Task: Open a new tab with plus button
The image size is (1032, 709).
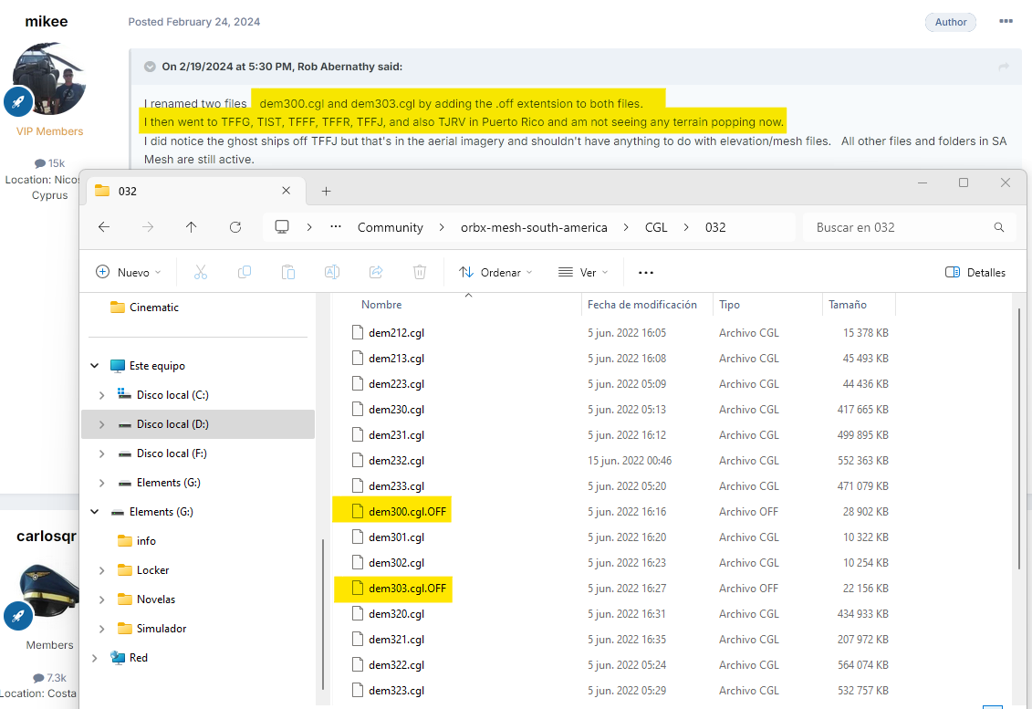Action: 326,191
